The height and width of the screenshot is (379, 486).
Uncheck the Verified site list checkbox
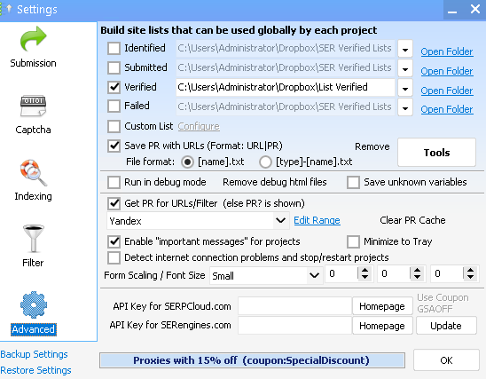[114, 87]
